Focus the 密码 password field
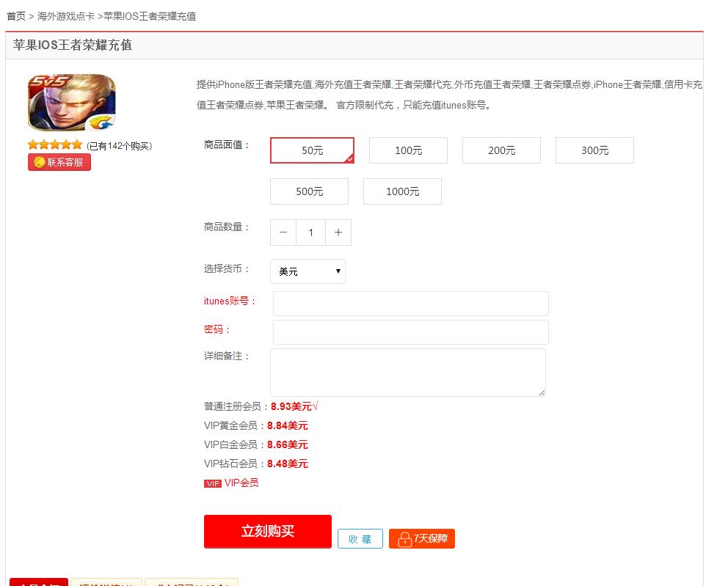 click(411, 332)
